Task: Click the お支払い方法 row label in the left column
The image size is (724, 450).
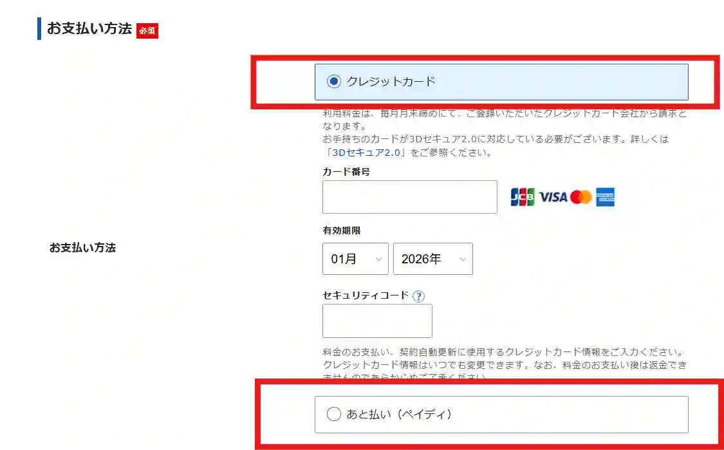Action: (82, 248)
